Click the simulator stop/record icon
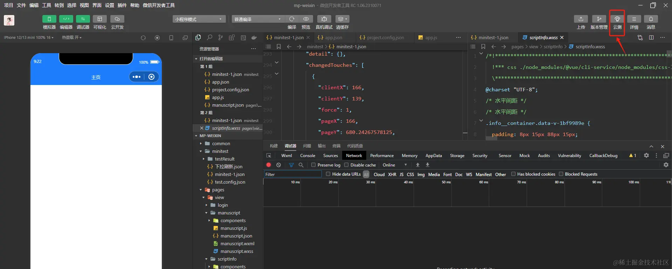672x269 pixels. point(157,38)
